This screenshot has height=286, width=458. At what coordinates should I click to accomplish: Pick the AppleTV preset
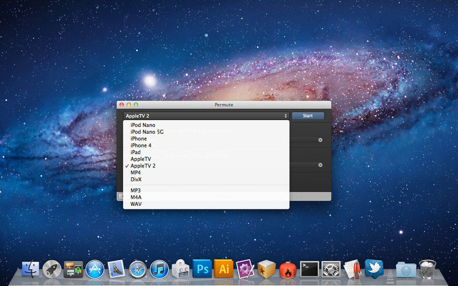[x=206, y=159]
